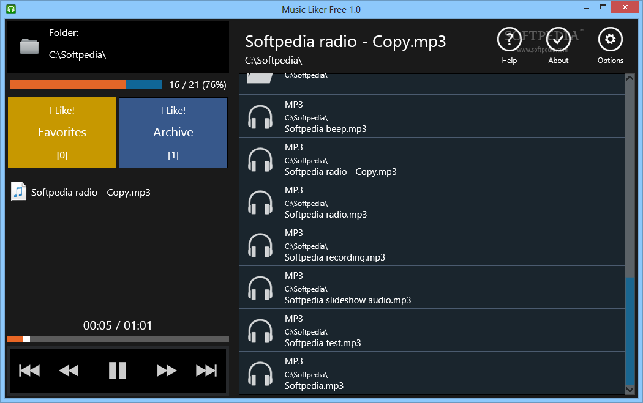
Task: Fast forward the current track
Action: point(167,371)
